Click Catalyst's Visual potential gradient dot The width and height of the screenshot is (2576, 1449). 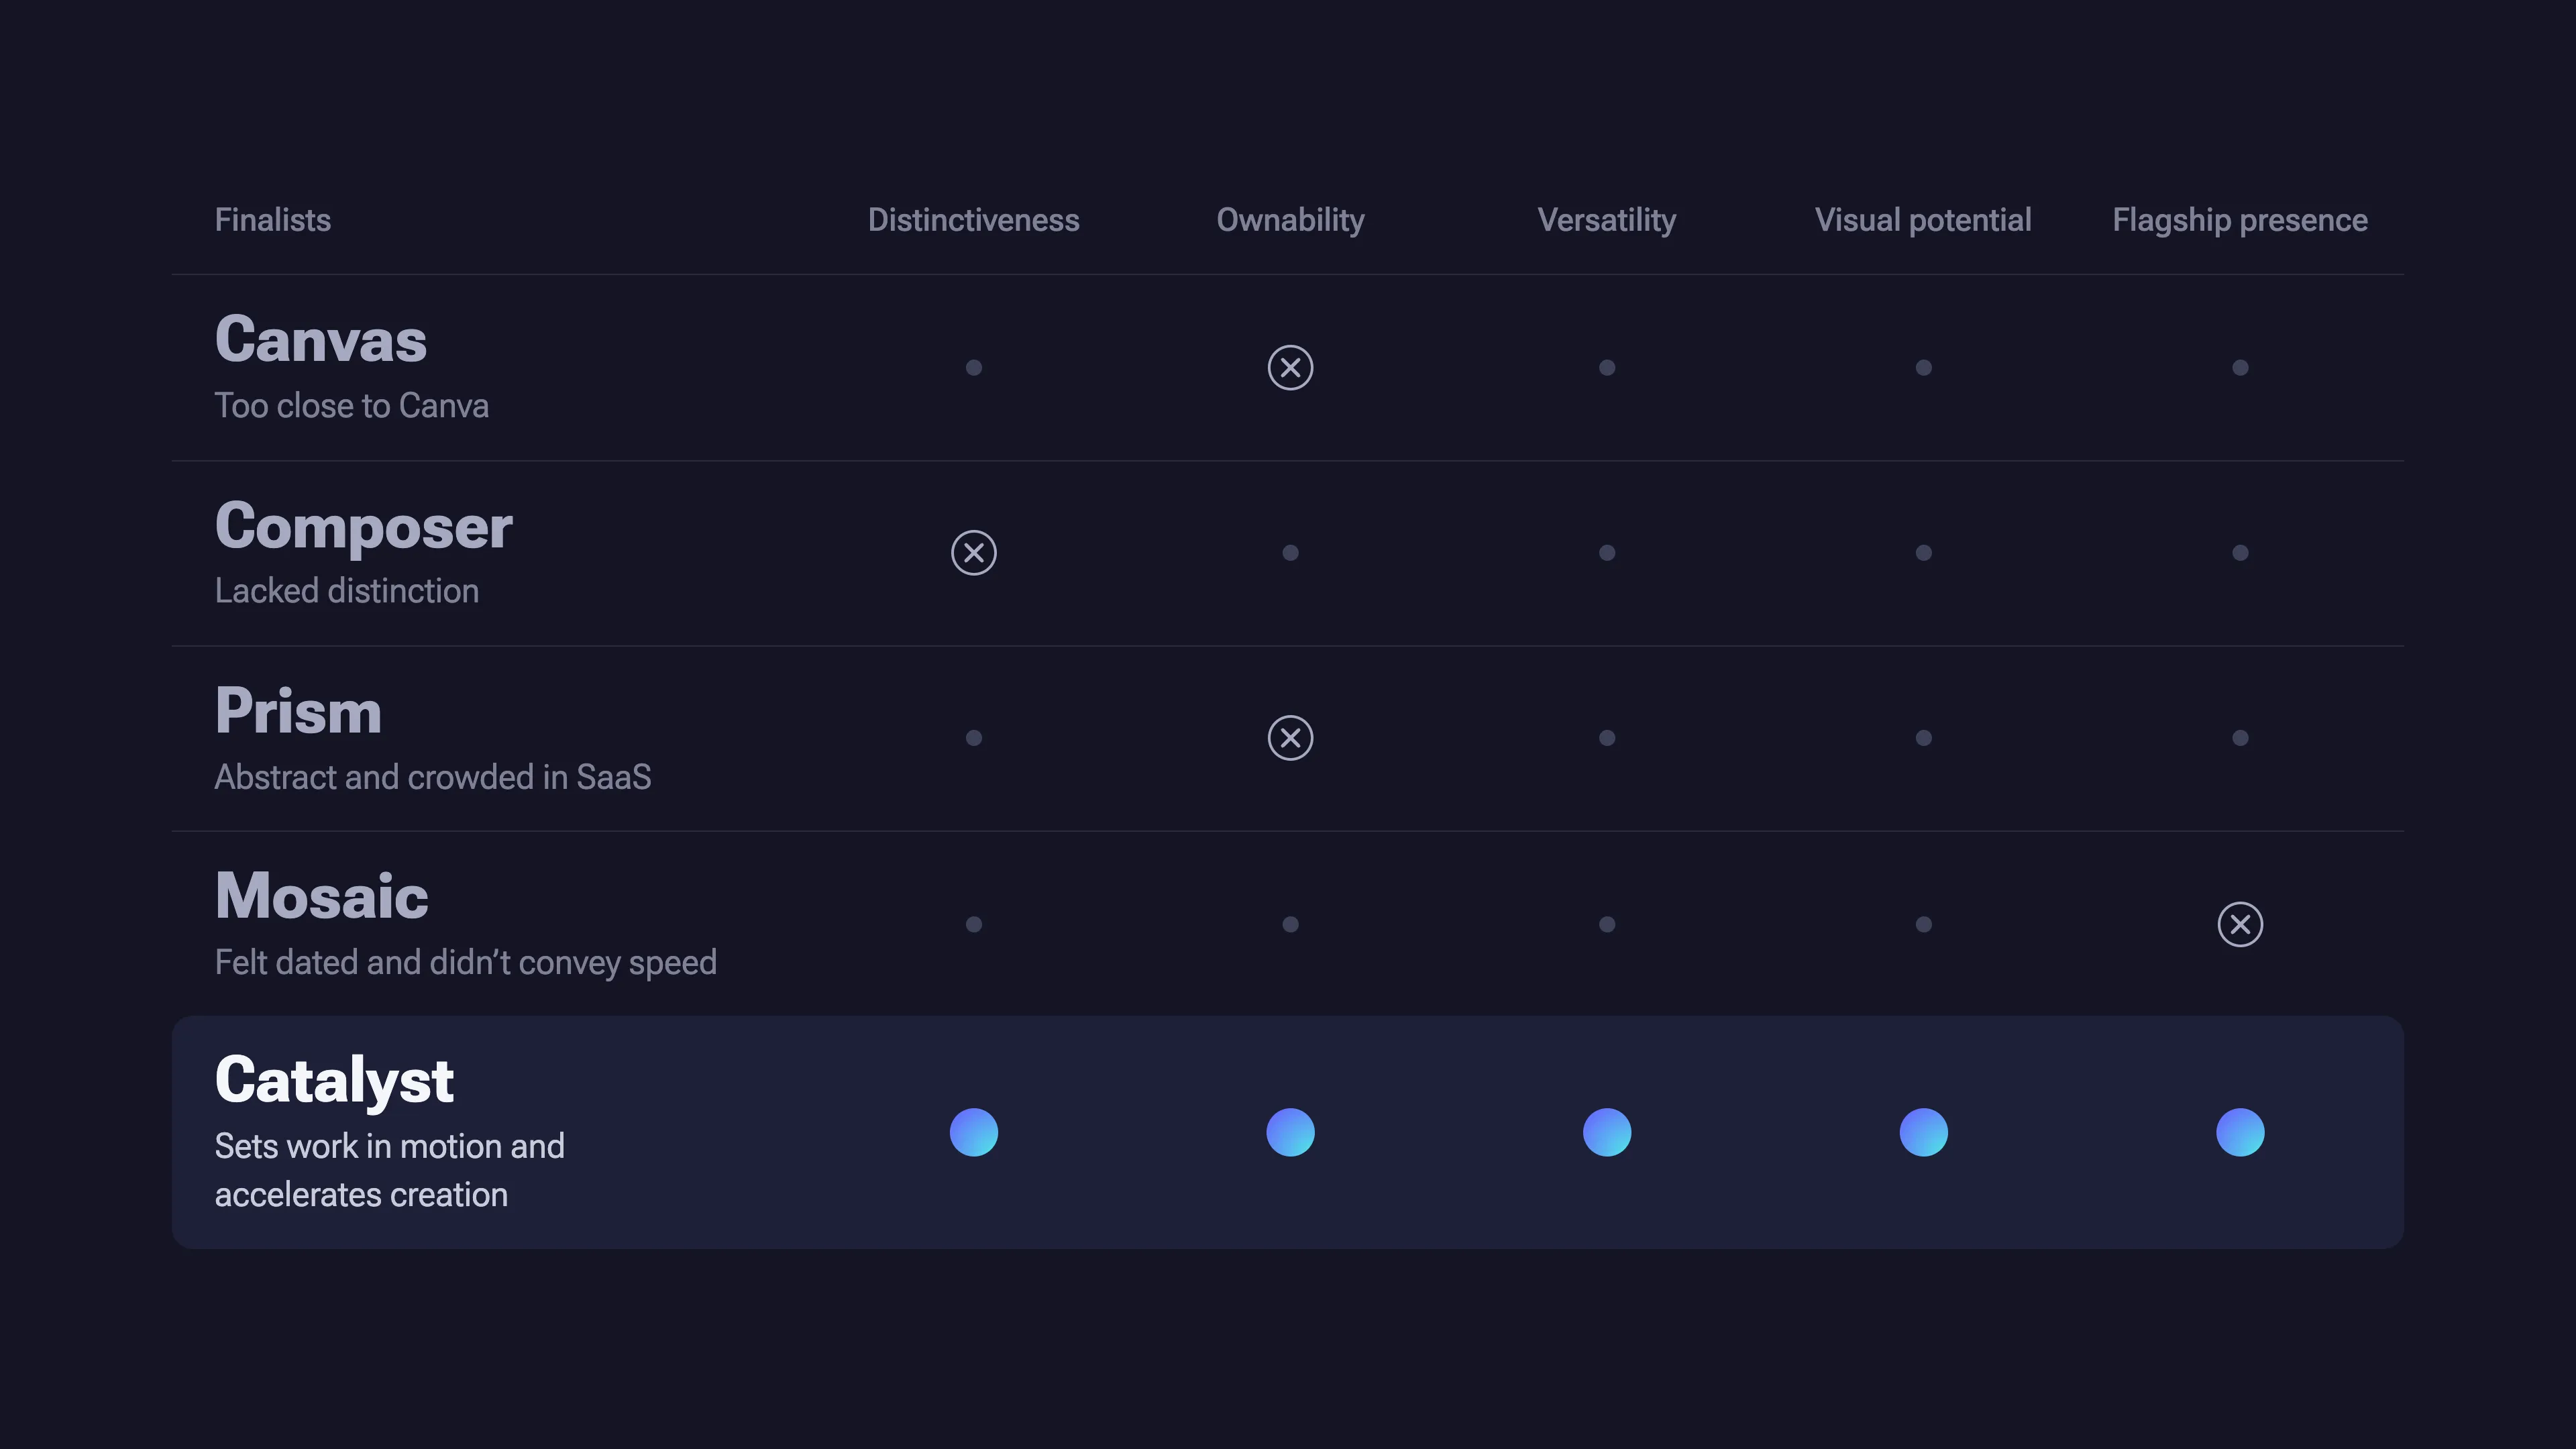click(1923, 1132)
